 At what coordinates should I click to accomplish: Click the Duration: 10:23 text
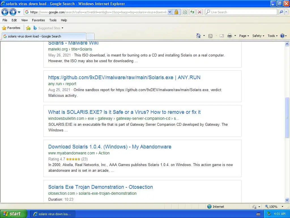pos(61,200)
